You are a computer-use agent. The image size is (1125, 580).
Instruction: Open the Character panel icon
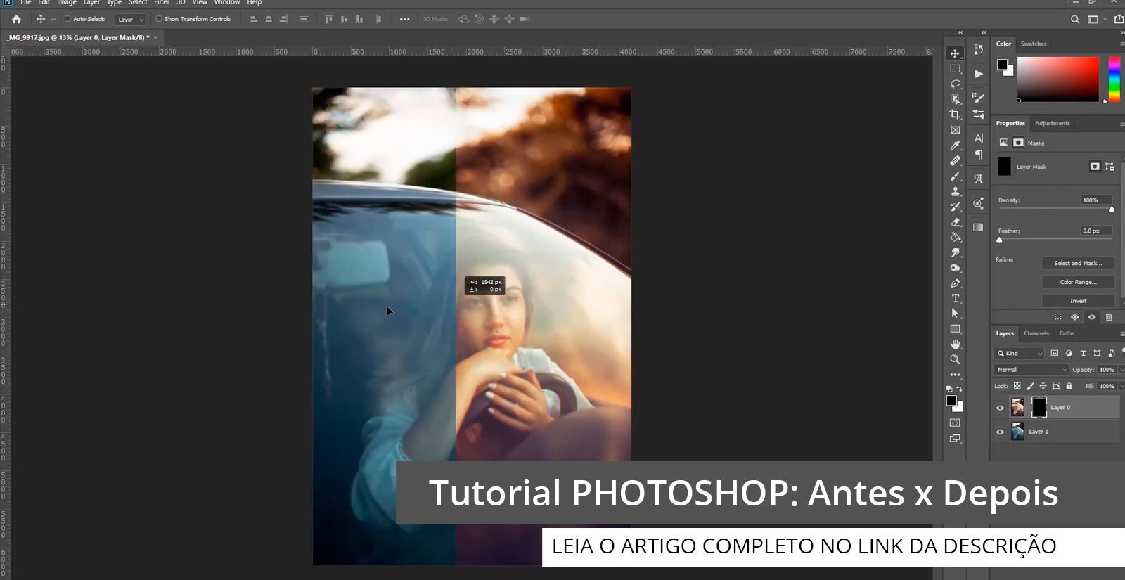pyautogui.click(x=978, y=138)
